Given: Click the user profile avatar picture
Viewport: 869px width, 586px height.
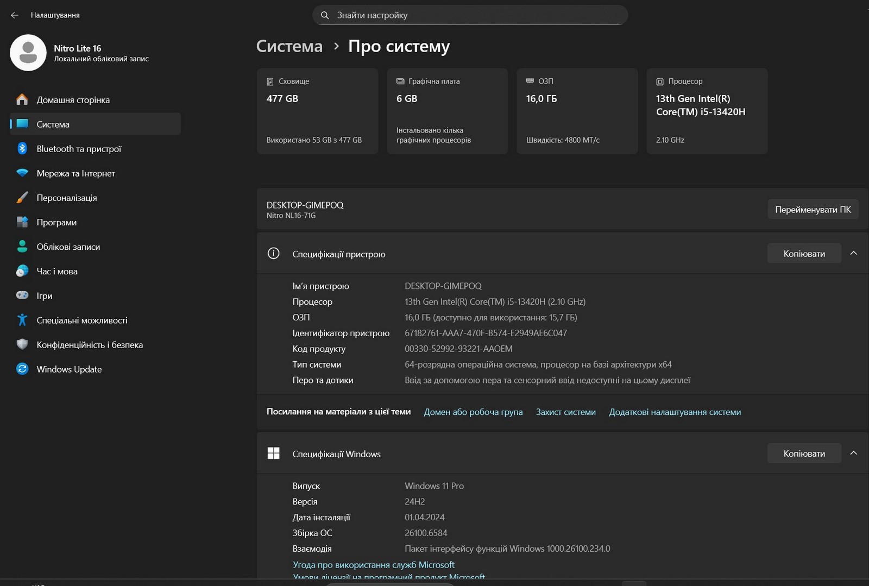Looking at the screenshot, I should click(28, 53).
